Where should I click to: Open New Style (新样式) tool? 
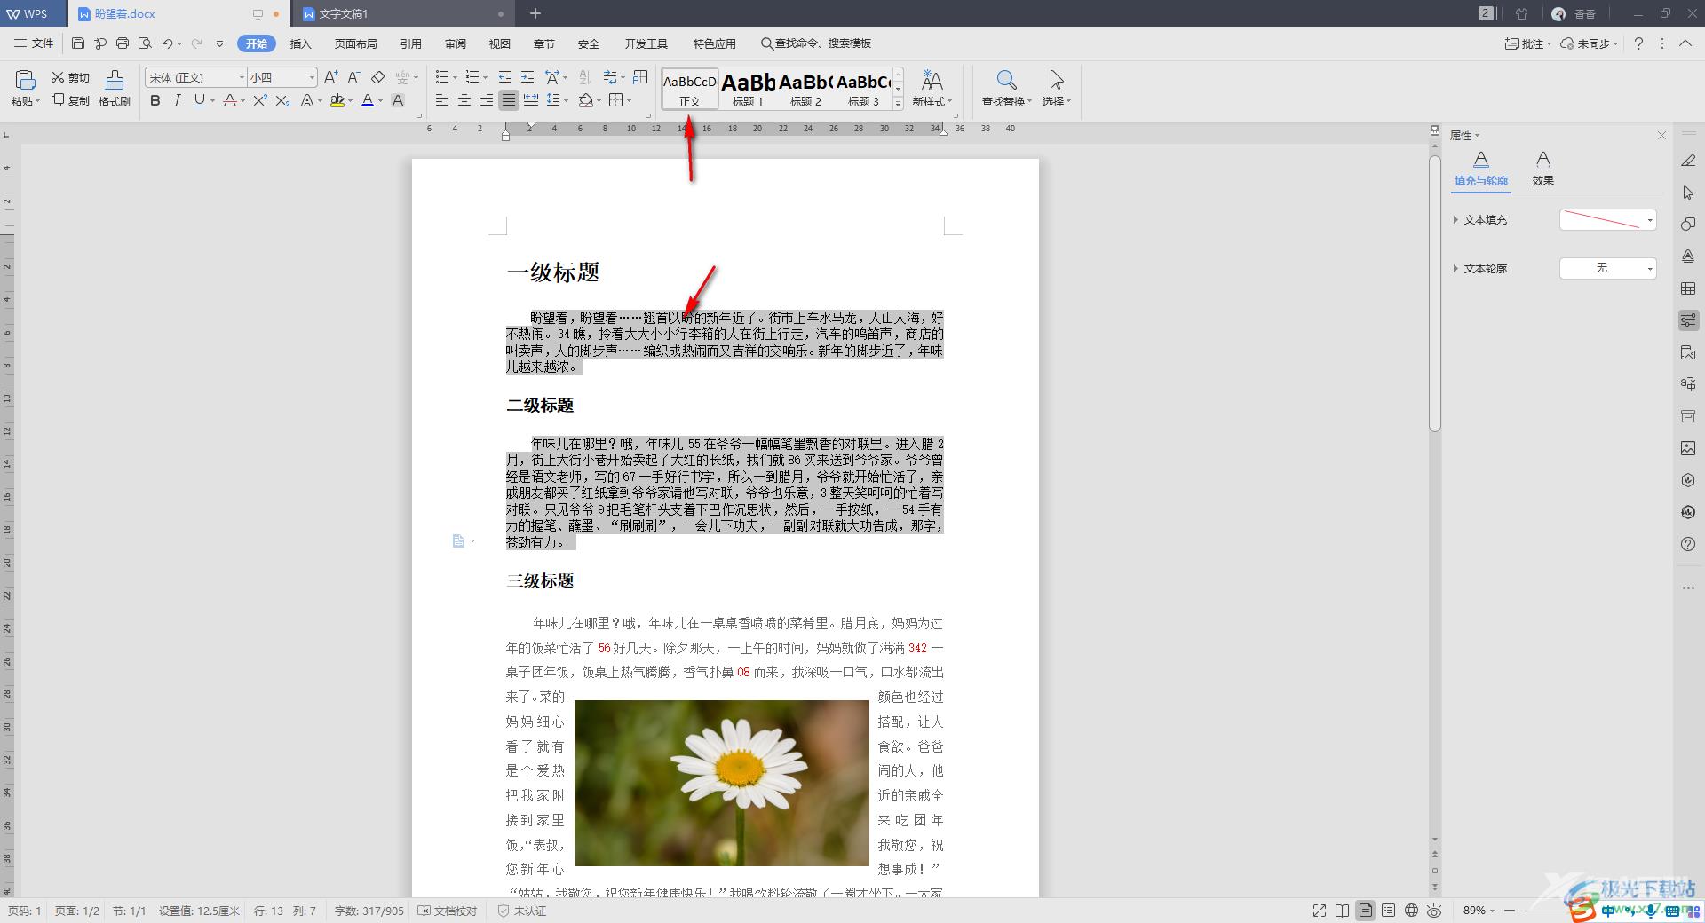pyautogui.click(x=932, y=89)
